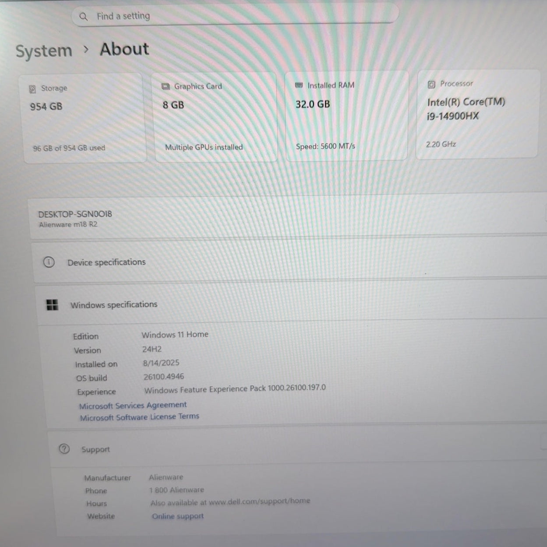The width and height of the screenshot is (547, 547).
Task: Select '1 800 Alienware' phone value
Action: click(x=177, y=490)
